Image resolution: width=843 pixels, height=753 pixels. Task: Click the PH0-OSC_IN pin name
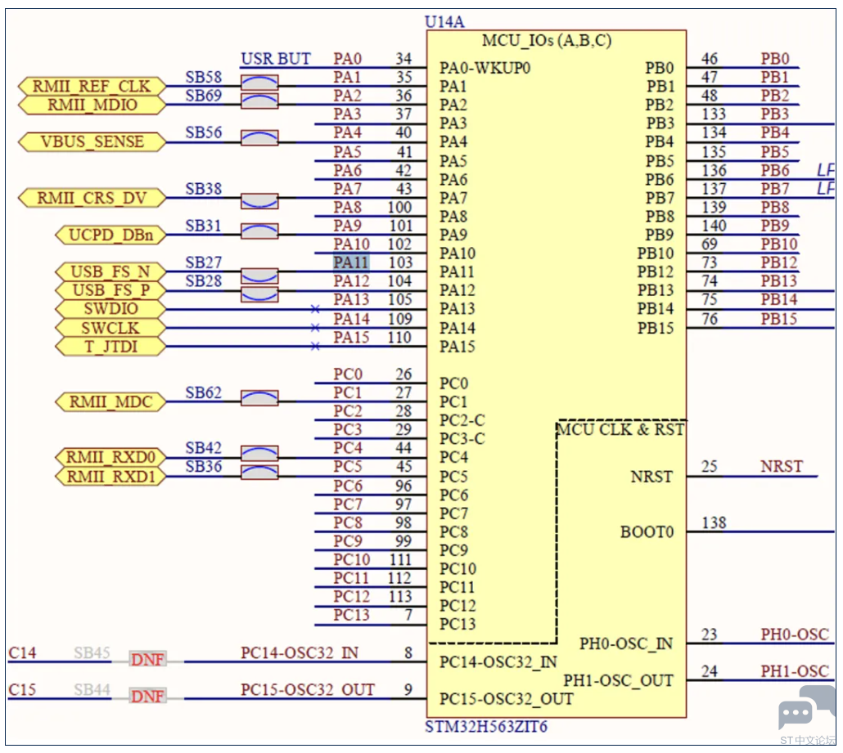tap(626, 643)
